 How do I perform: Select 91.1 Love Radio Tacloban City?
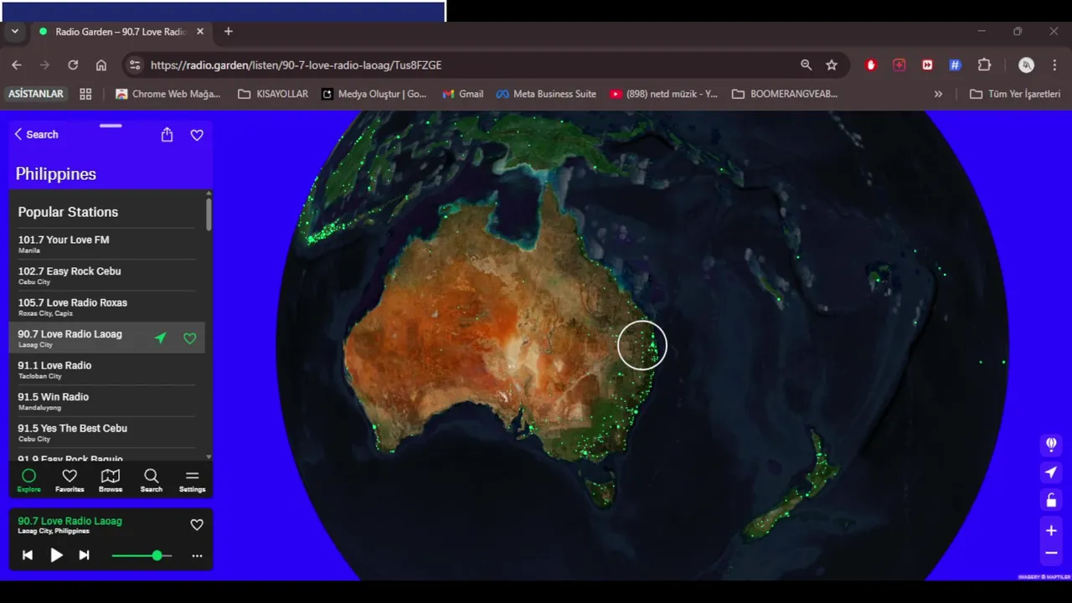[106, 369]
